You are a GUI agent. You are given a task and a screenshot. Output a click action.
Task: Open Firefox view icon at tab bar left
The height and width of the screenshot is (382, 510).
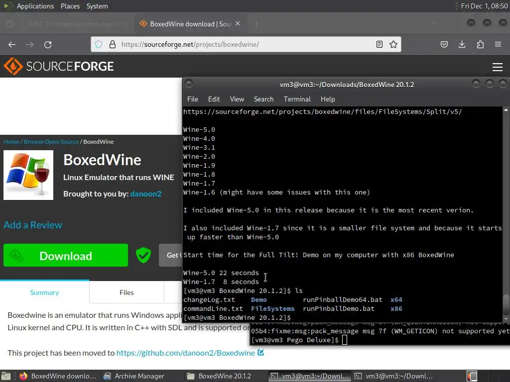[x=10, y=24]
